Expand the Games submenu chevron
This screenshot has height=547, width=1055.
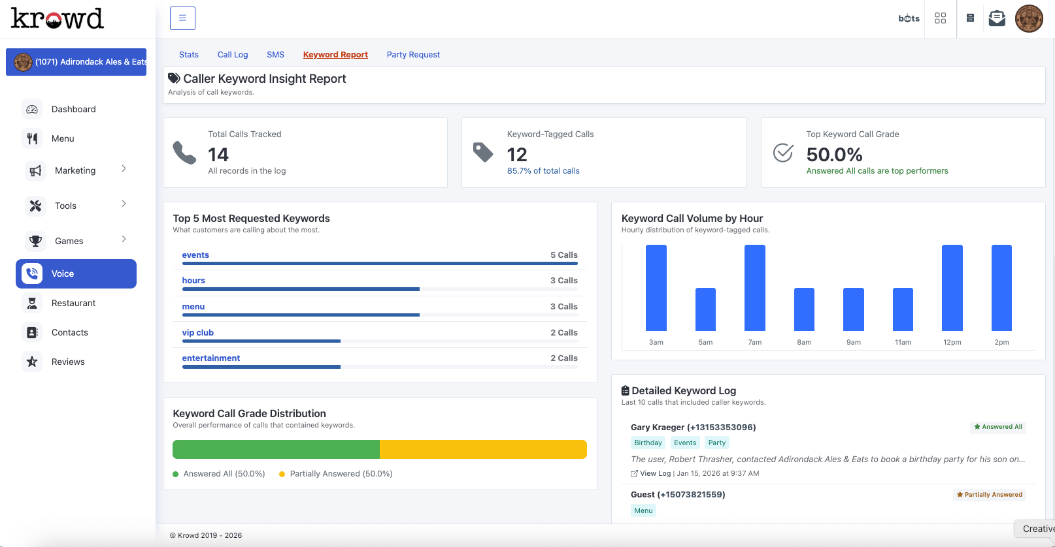(x=124, y=240)
